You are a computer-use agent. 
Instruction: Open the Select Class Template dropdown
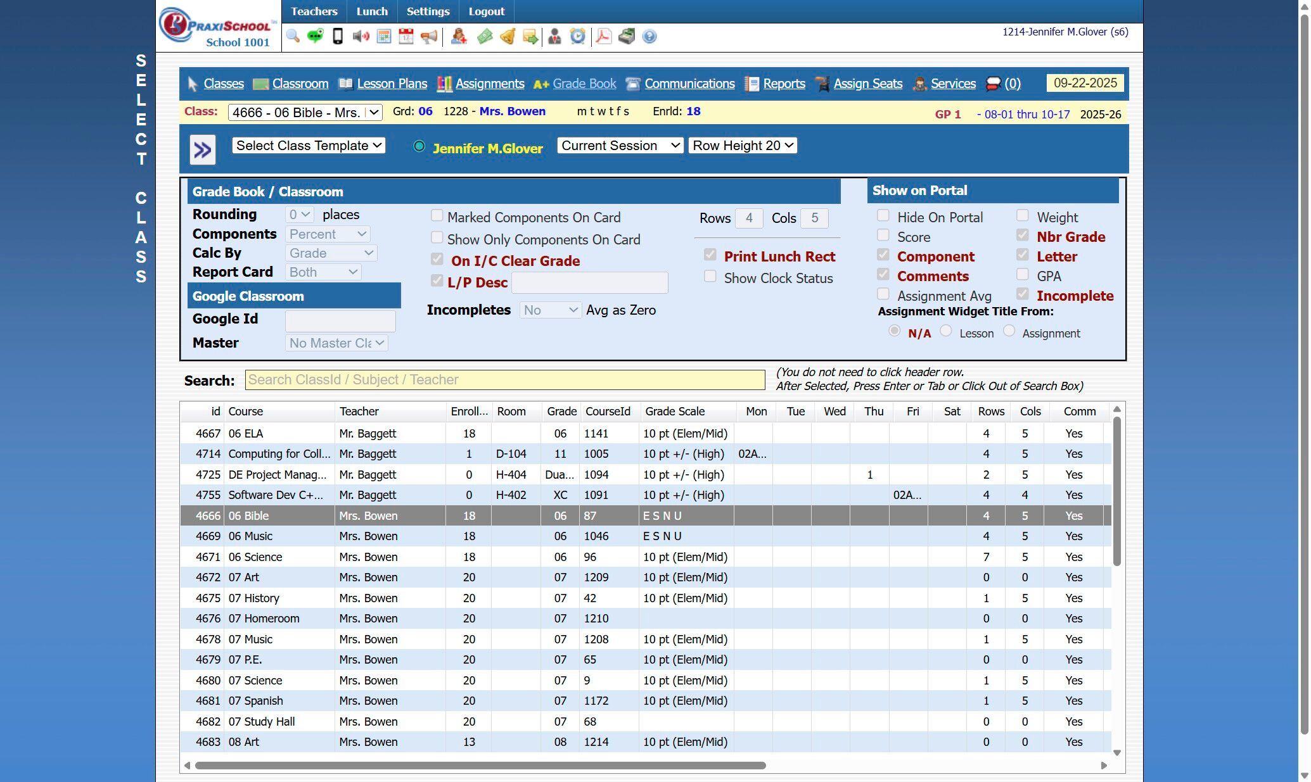[309, 146]
